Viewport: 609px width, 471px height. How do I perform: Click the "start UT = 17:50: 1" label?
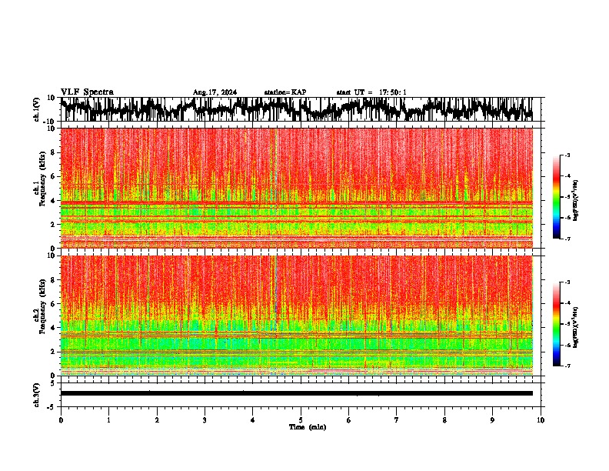[371, 92]
